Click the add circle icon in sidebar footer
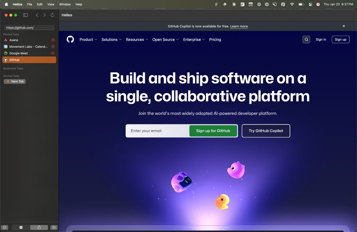357x232 pixels. (x=54, y=227)
